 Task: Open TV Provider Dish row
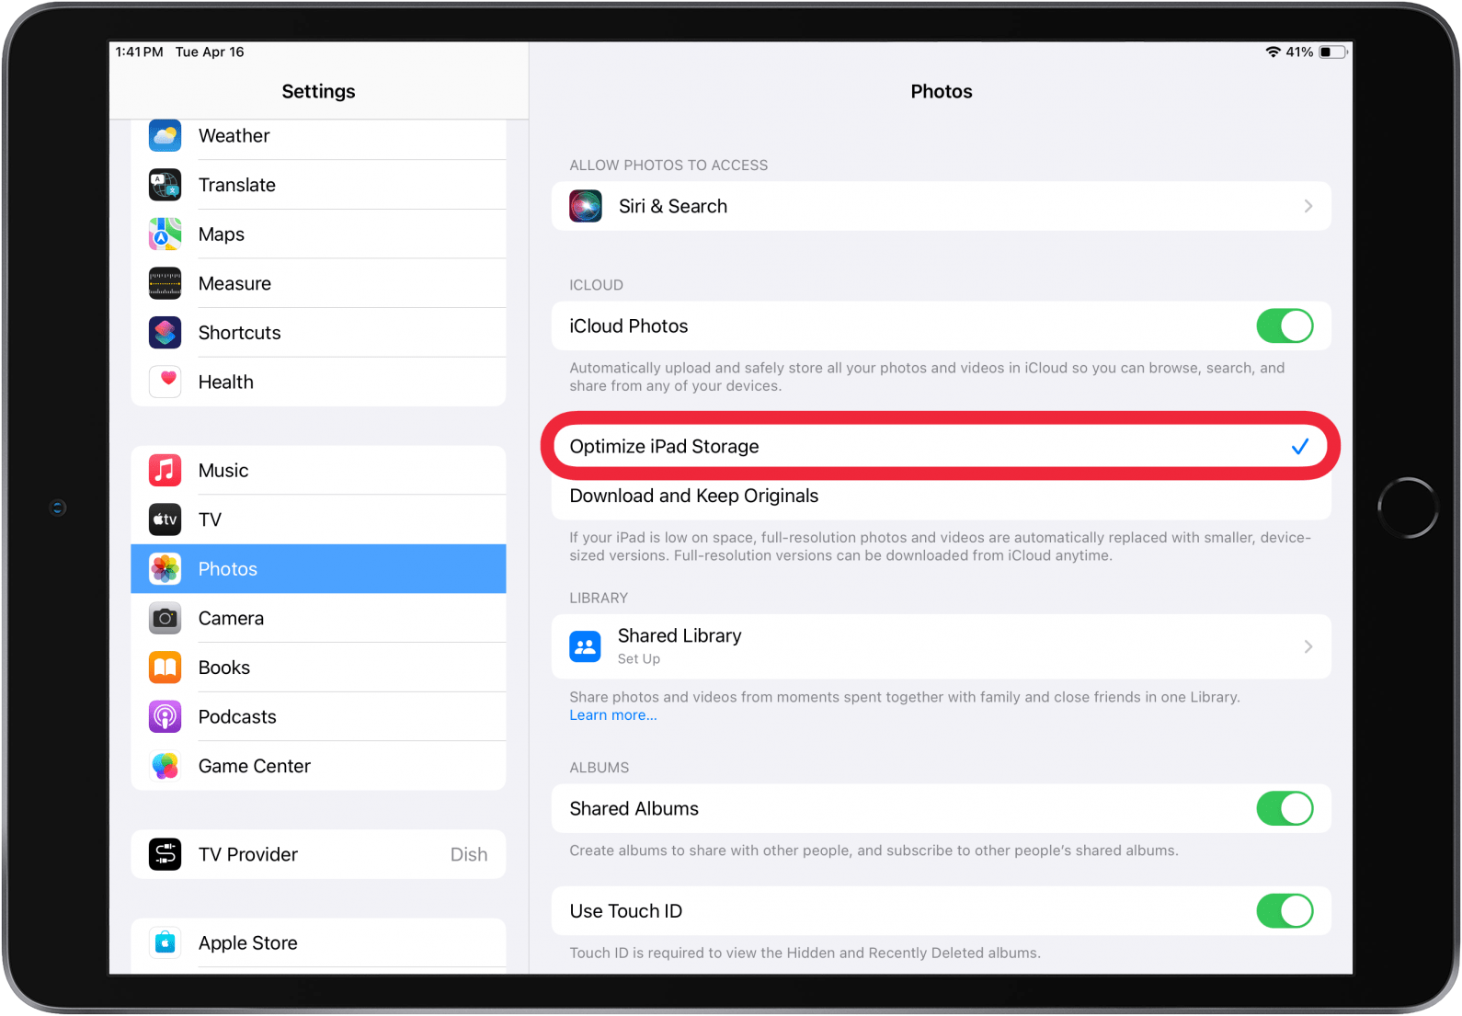318,854
